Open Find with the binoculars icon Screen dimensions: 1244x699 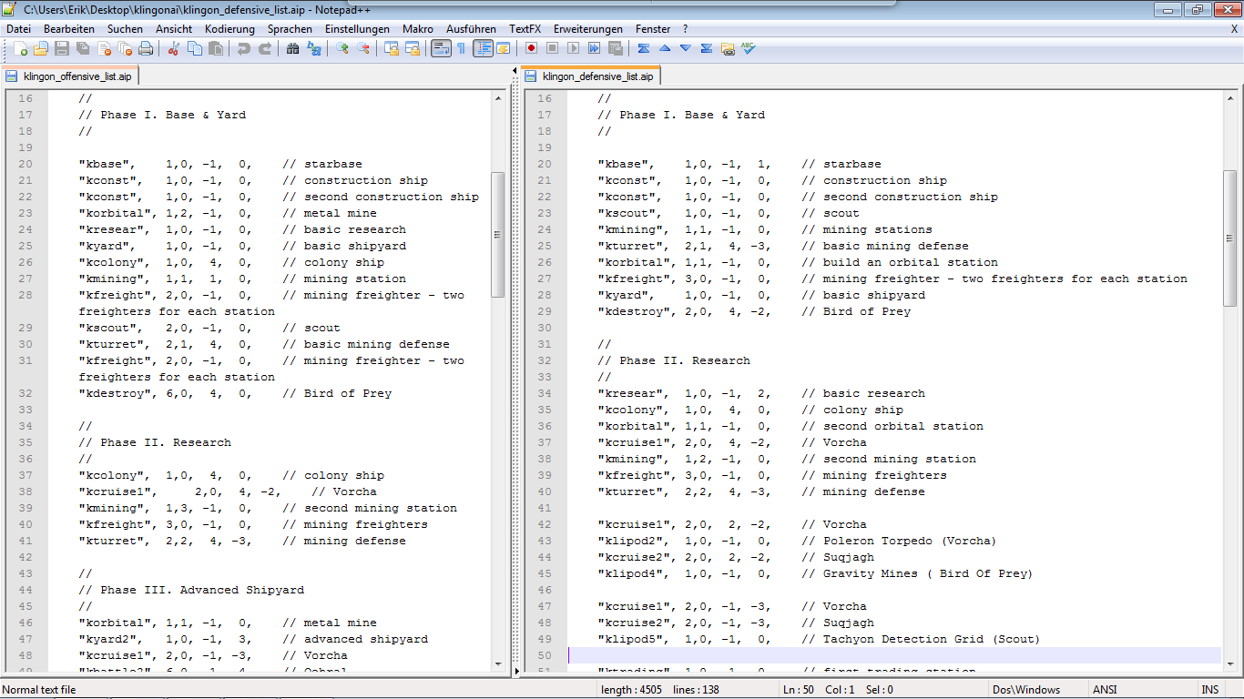(293, 48)
